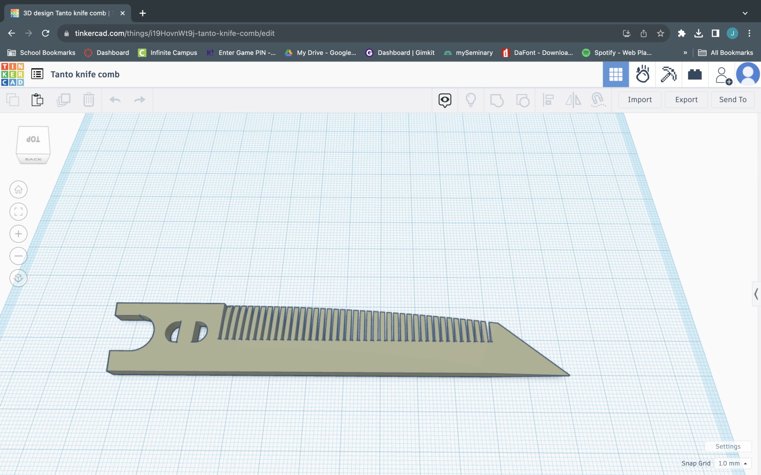
Task: Open the Snap Grid size dropdown
Action: (x=731, y=463)
